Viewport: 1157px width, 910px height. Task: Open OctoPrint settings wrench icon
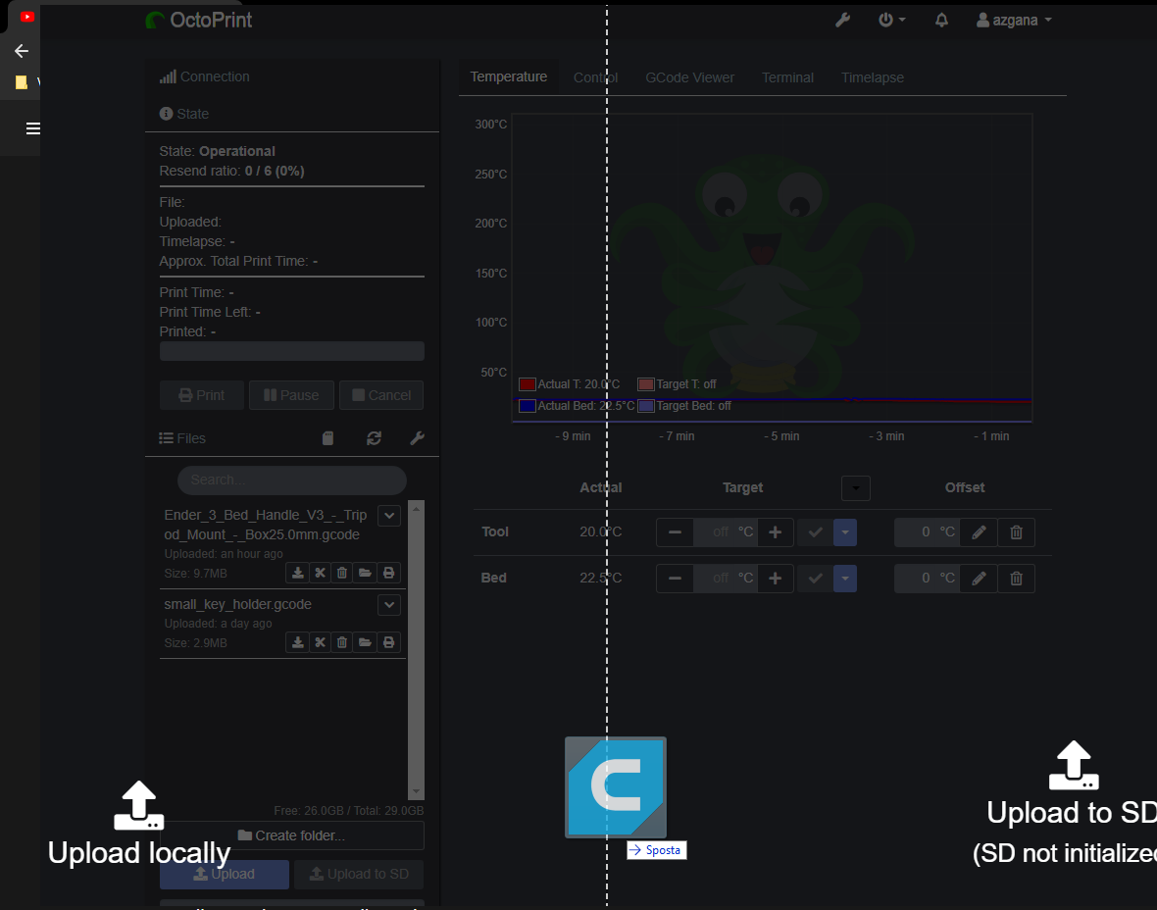[x=842, y=20]
